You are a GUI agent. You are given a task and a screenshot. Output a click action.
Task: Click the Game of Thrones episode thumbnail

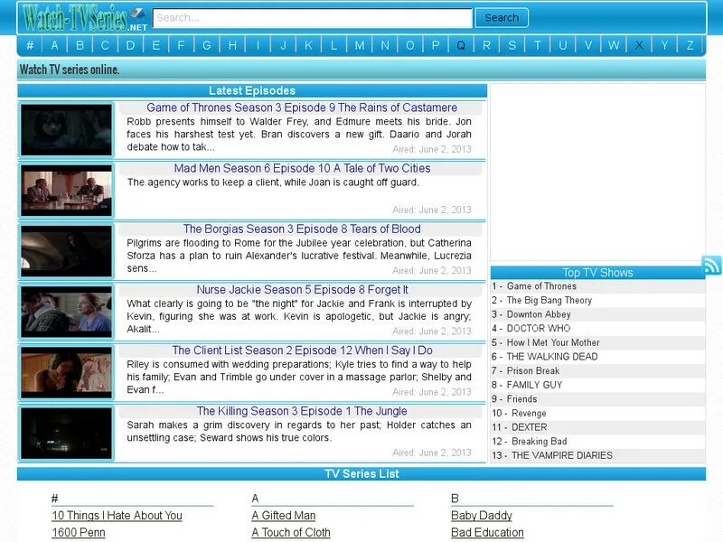66,129
